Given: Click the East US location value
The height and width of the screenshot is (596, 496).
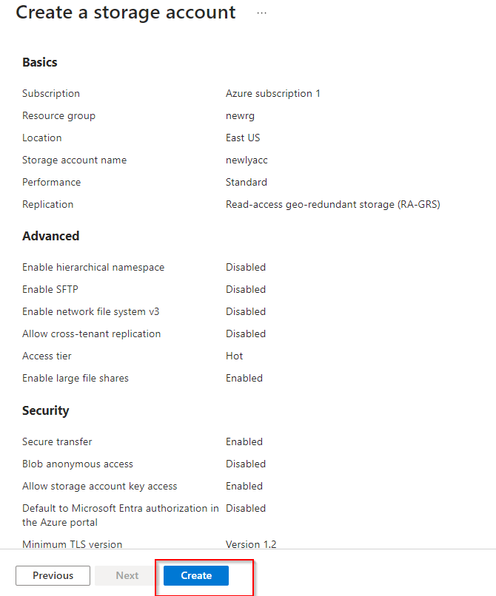Looking at the screenshot, I should coord(243,138).
